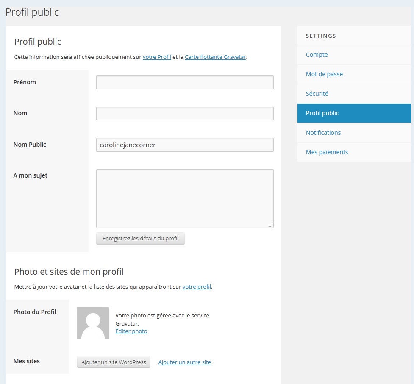This screenshot has height=384, width=414.
Task: Open the Sécurité settings page
Action: (317, 94)
